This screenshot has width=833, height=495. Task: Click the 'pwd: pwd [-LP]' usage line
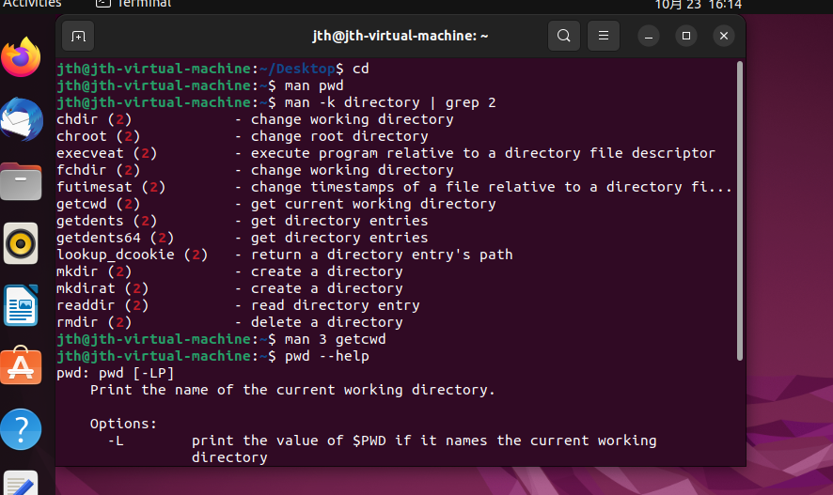116,374
